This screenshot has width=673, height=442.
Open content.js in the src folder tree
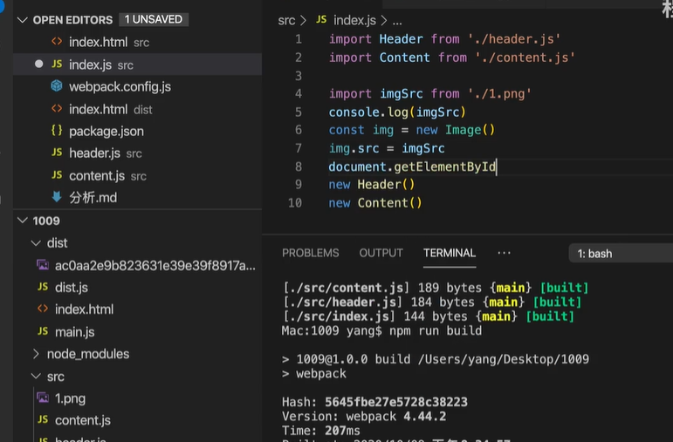(83, 420)
